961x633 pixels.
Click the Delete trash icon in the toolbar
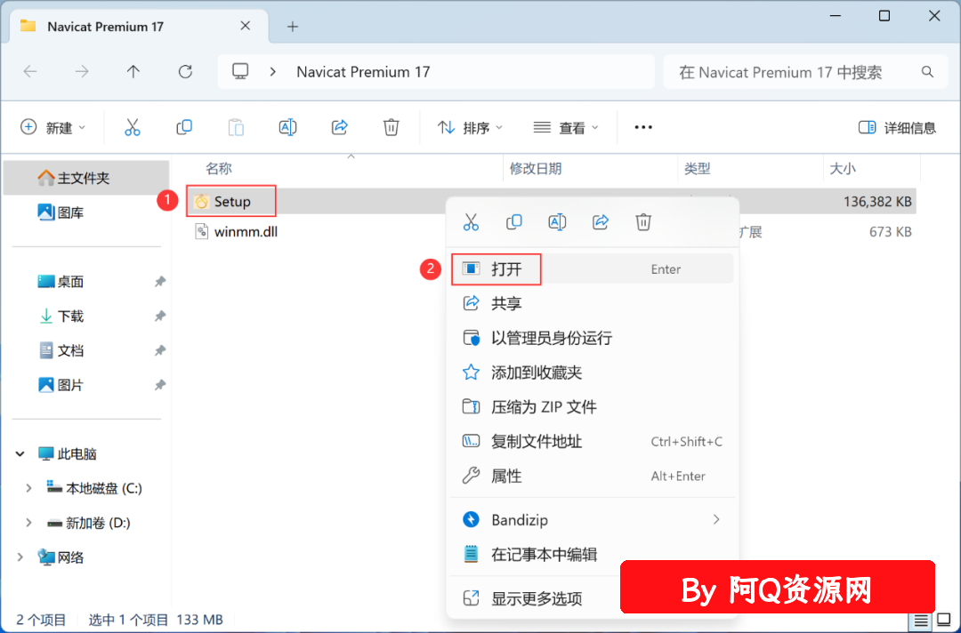click(x=391, y=127)
